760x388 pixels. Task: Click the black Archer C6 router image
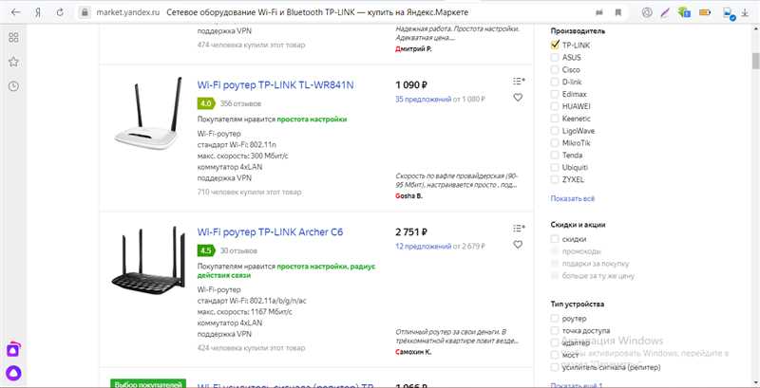pos(148,260)
